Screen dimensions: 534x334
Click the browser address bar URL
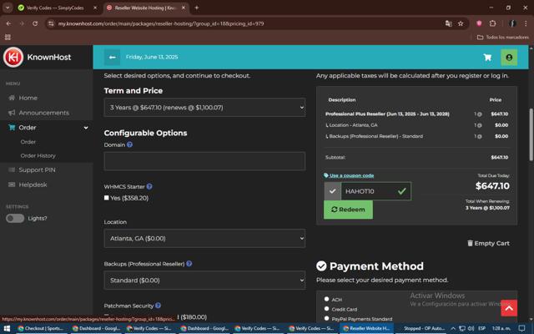[161, 23]
